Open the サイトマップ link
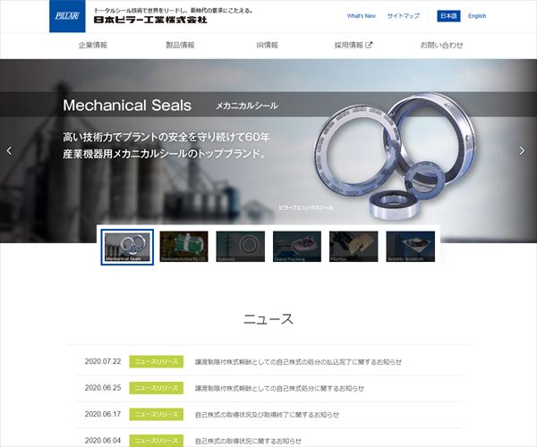537x447 pixels. click(x=403, y=16)
